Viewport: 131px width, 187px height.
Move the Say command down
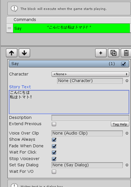(x=24, y=53)
